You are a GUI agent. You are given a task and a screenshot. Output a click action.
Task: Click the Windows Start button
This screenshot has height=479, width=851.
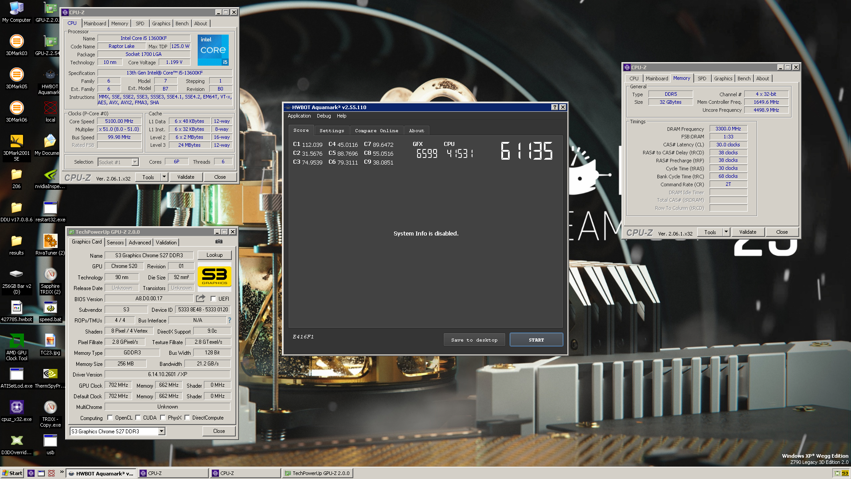[12, 473]
